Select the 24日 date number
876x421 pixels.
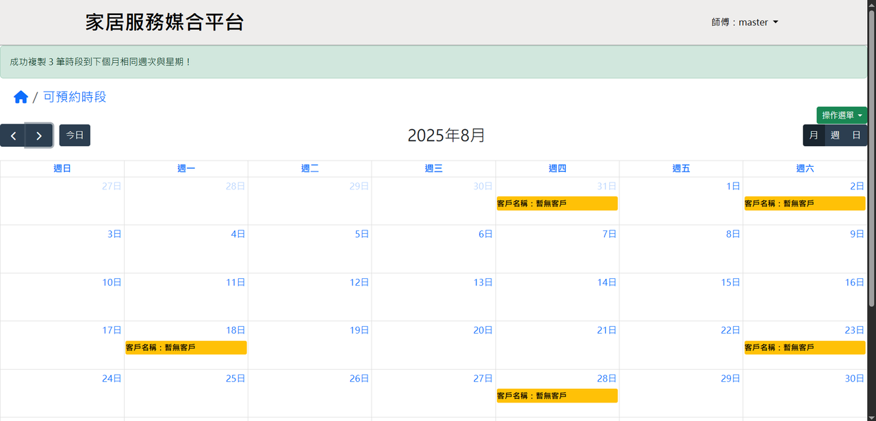tap(112, 379)
